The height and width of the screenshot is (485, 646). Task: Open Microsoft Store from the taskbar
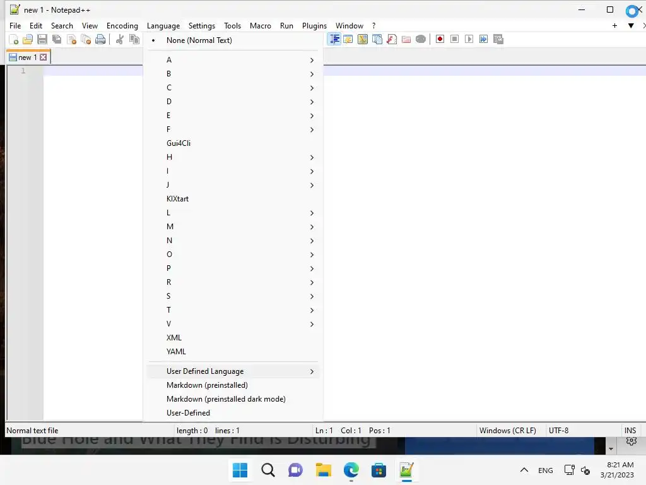pyautogui.click(x=379, y=470)
